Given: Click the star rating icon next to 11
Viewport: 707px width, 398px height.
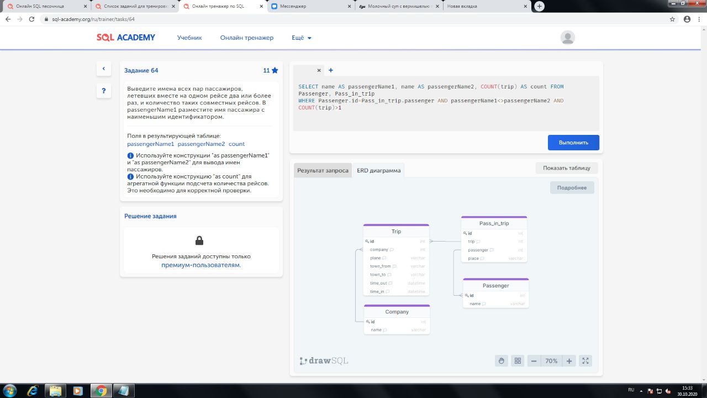Looking at the screenshot, I should coord(275,70).
